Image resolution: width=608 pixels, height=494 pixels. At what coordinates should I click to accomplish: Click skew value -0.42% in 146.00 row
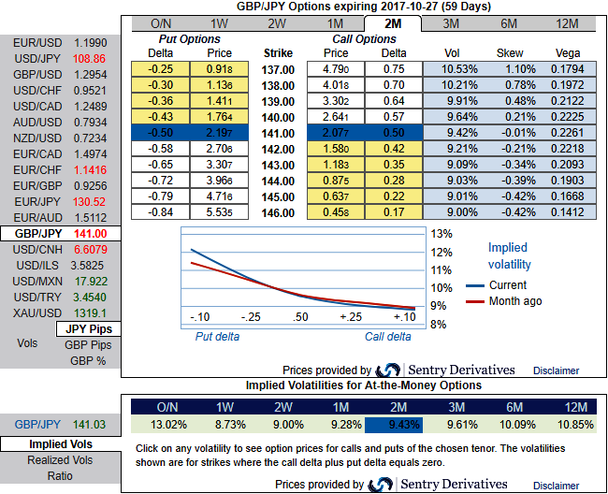518,212
